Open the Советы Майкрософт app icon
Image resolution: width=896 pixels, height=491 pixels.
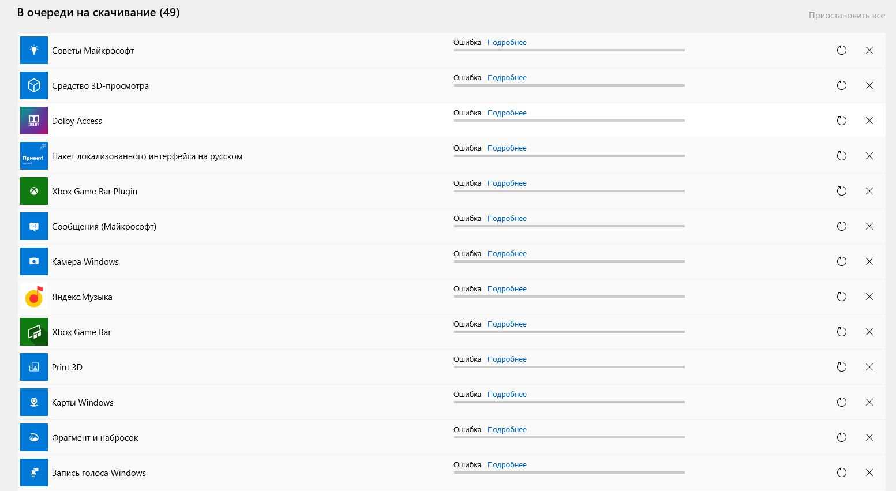click(x=34, y=50)
